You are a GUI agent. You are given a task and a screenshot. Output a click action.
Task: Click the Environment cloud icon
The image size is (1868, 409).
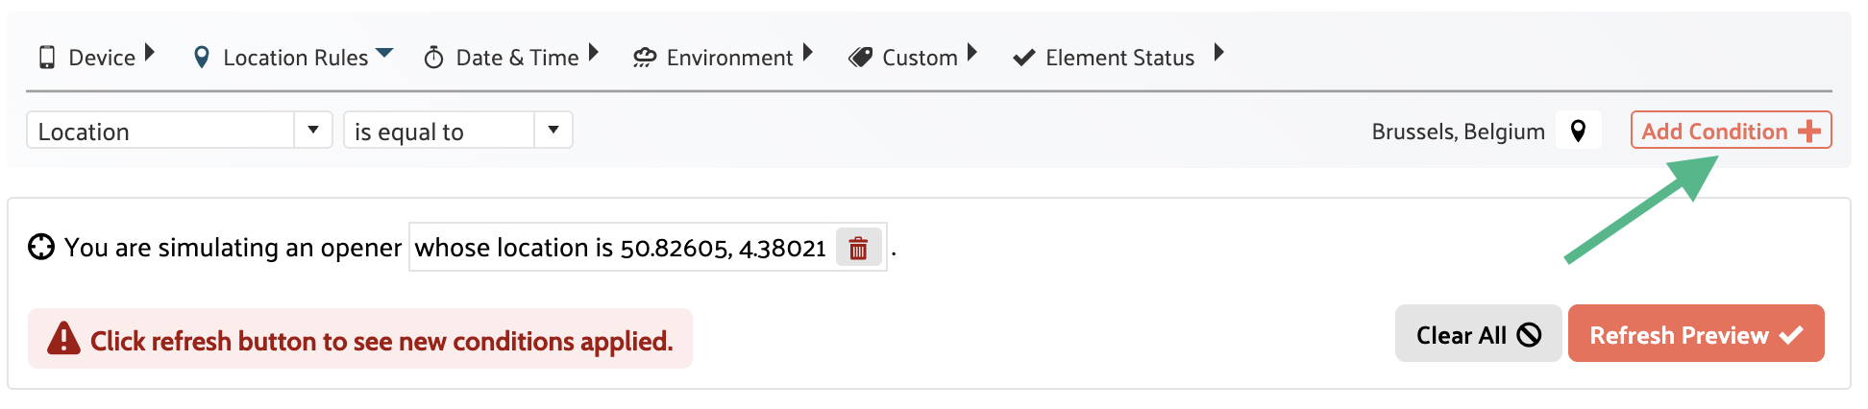click(644, 58)
